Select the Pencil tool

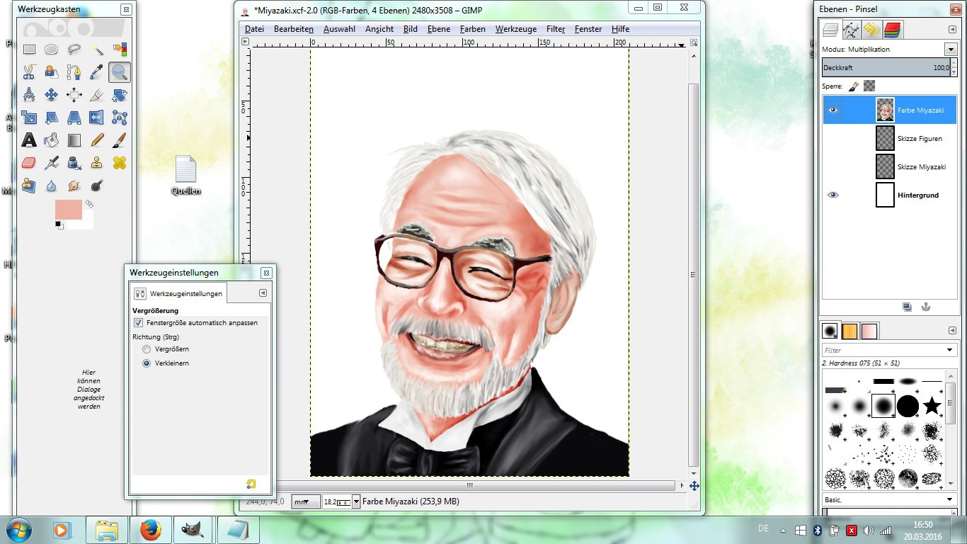(x=97, y=140)
